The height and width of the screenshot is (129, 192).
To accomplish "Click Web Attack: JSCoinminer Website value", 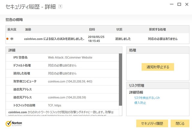I will 70,57.
